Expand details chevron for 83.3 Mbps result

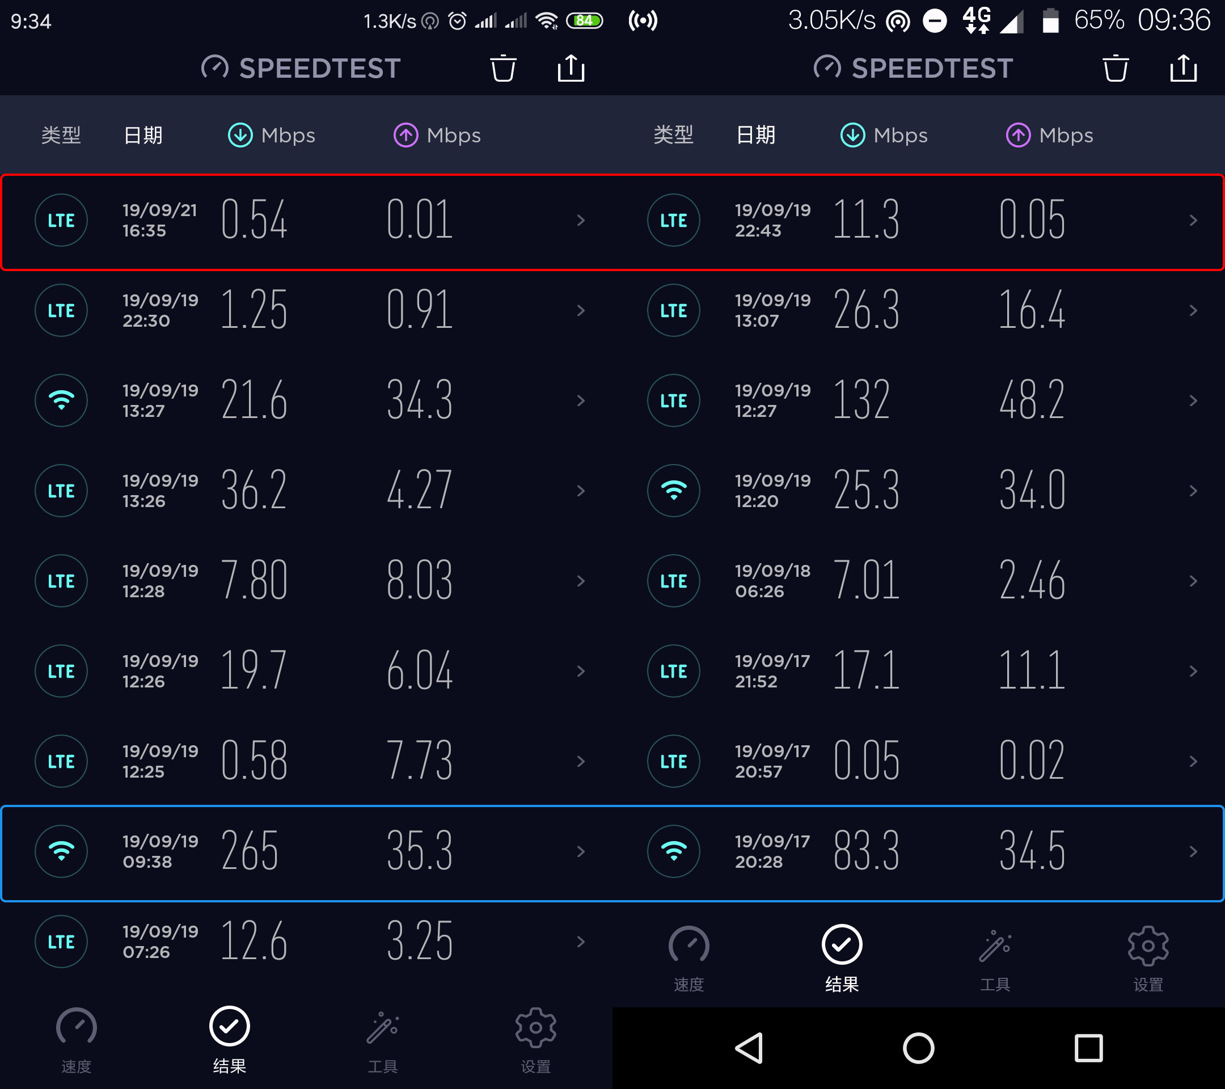(1193, 852)
